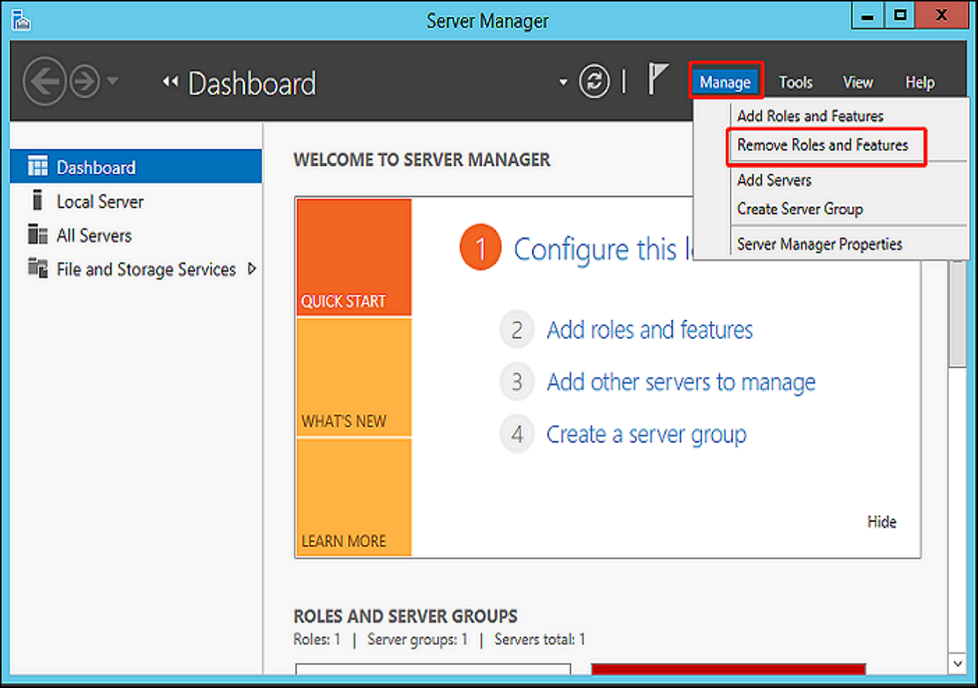The width and height of the screenshot is (978, 688).
Task: Hide the welcome tile
Action: point(881,522)
